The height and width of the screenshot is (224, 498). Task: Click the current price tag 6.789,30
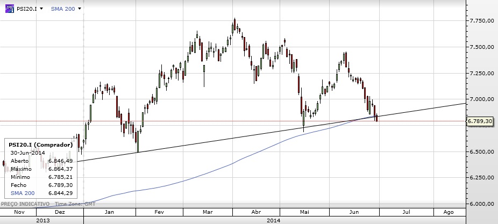480,121
